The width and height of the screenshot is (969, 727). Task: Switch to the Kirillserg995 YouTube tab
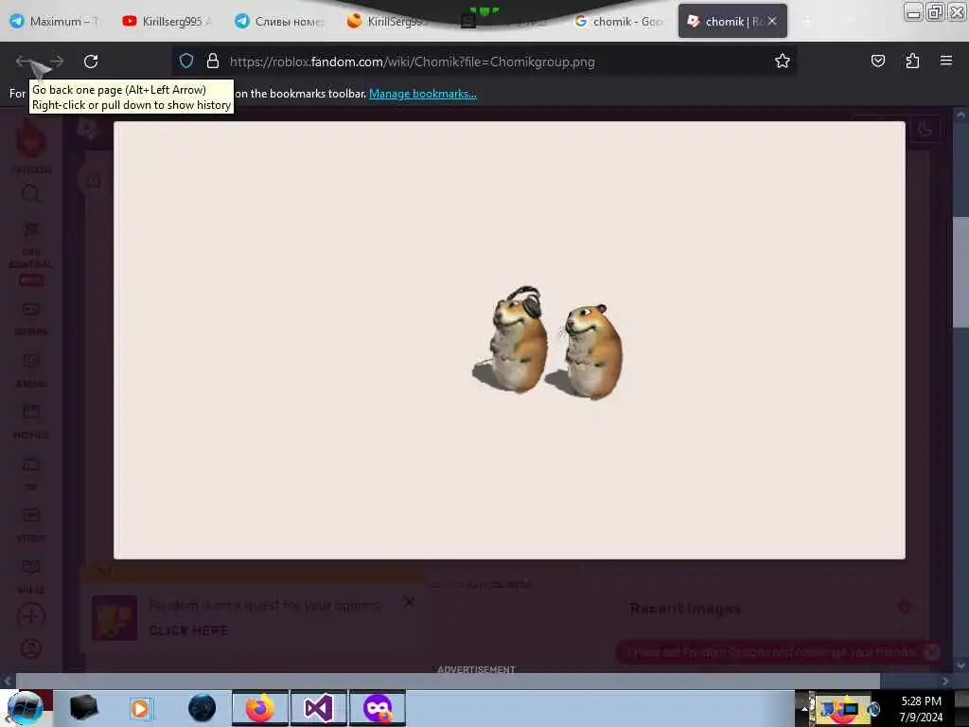[167, 21]
